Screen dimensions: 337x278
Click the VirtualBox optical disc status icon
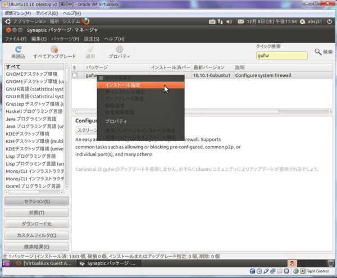click(259, 271)
